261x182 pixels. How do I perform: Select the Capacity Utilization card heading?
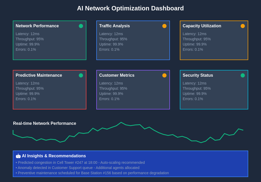click(x=202, y=26)
